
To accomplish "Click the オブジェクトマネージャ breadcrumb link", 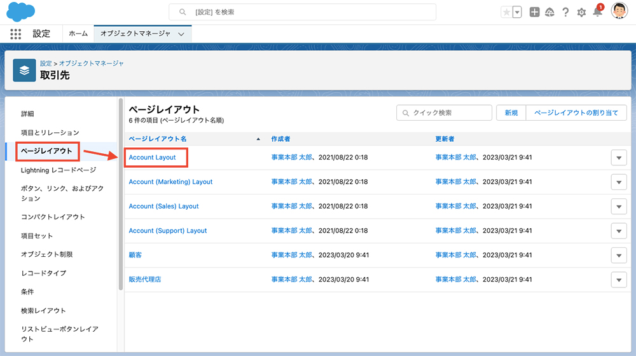I will (x=91, y=63).
